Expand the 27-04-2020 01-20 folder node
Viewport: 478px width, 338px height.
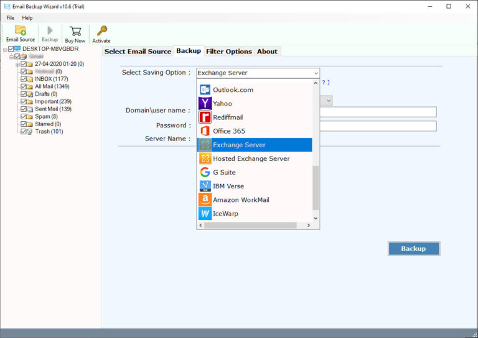pos(17,64)
